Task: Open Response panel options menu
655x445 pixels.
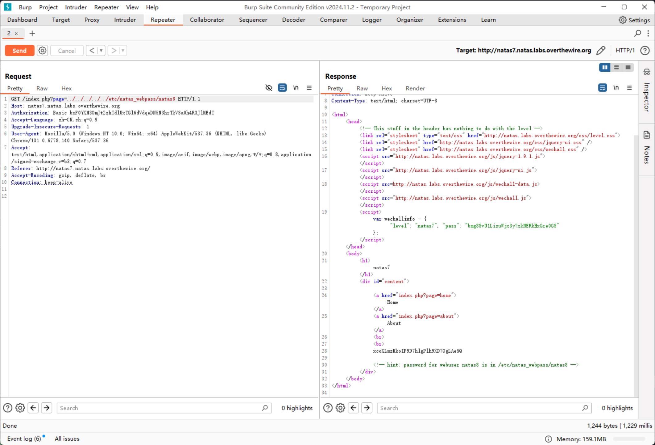Action: pyautogui.click(x=629, y=88)
